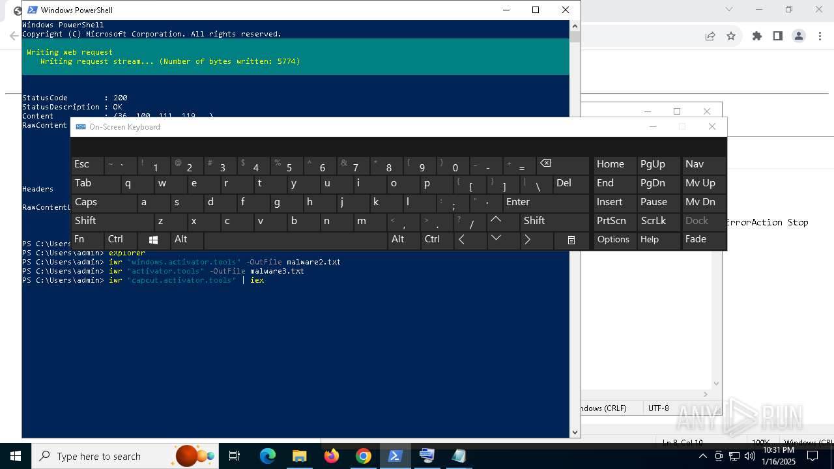The image size is (834, 469).
Task: Open Task View on taskbar
Action: tap(235, 456)
